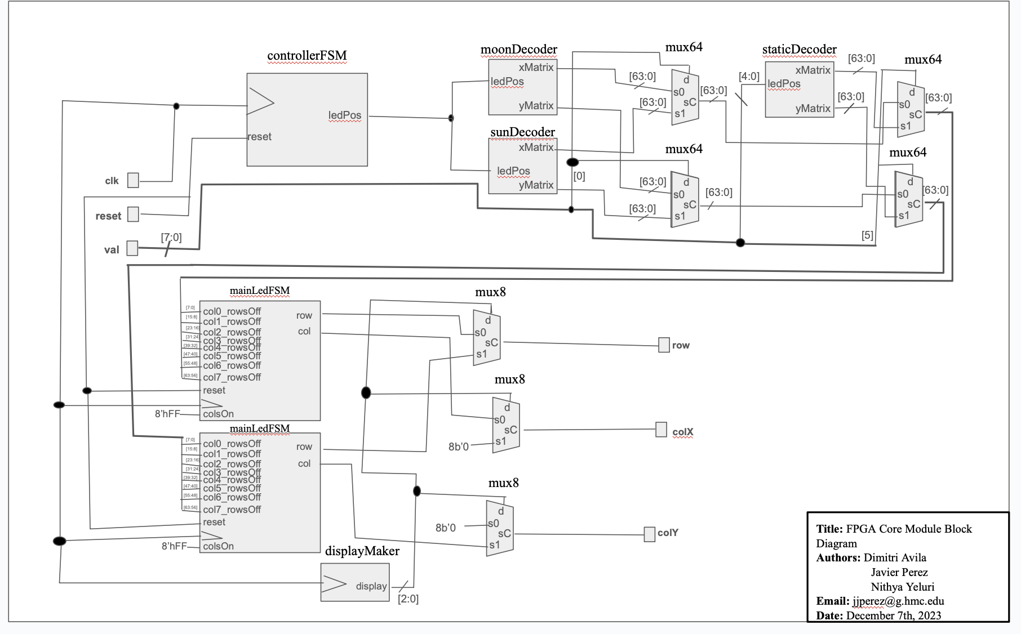Click the mux8 label above the row mux
The height and width of the screenshot is (634, 1021).
tap(490, 292)
